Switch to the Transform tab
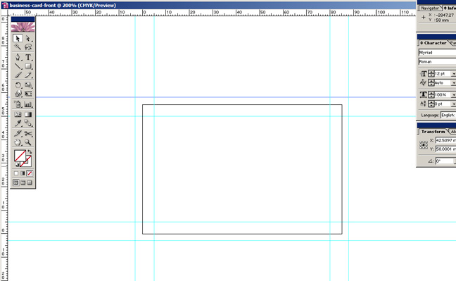The width and height of the screenshot is (456, 281). (433, 132)
